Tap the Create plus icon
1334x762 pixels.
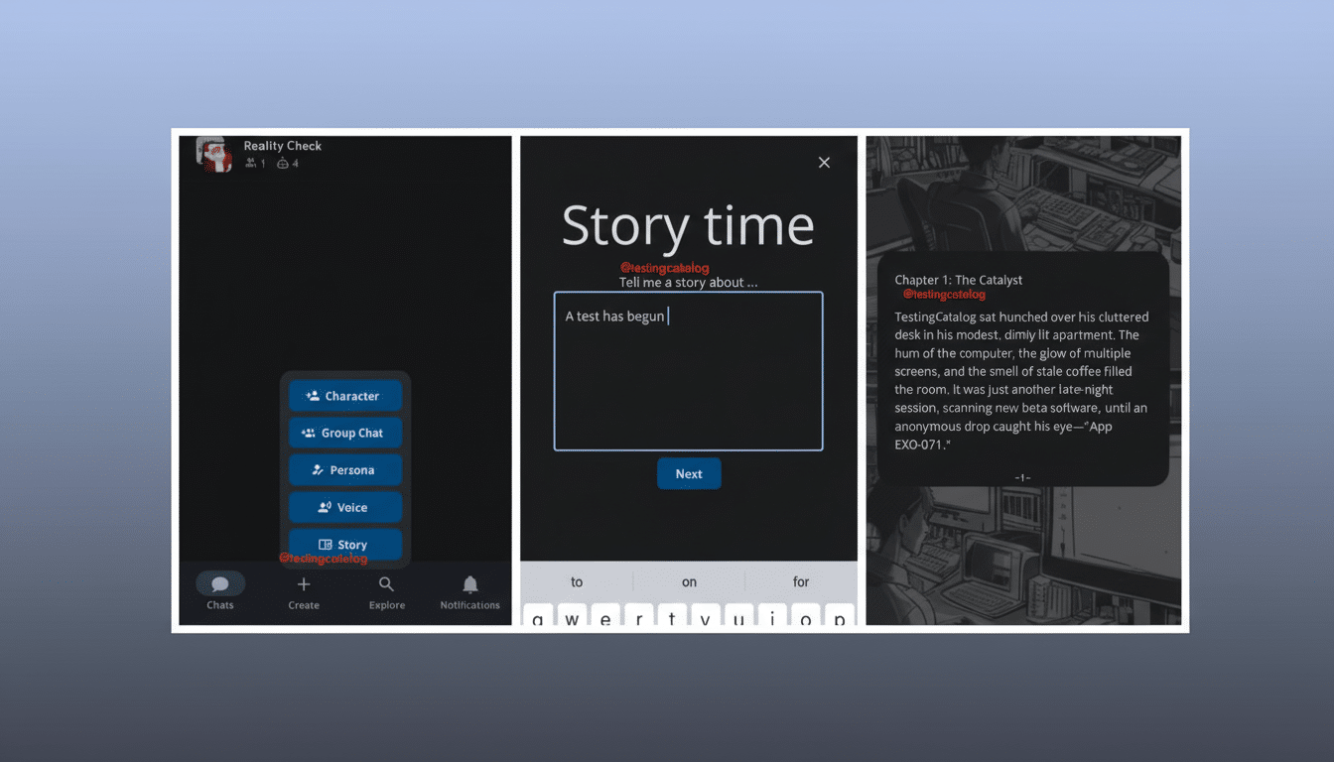(x=303, y=582)
